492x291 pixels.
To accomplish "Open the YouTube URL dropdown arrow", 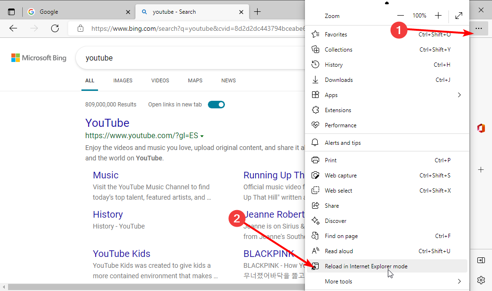I will coord(202,136).
